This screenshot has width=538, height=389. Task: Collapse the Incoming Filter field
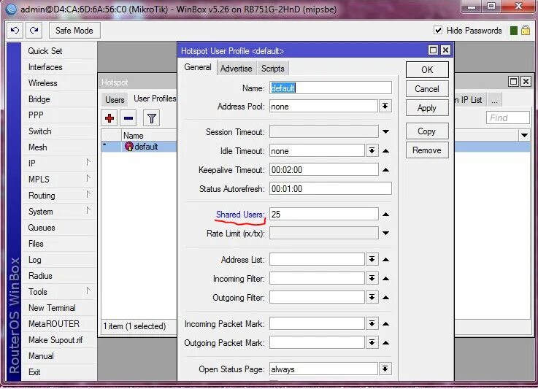[385, 279]
